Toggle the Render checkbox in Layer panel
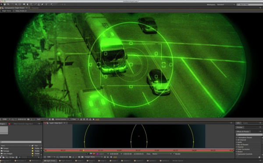The height and width of the screenshot is (163, 263). [x=174, y=154]
